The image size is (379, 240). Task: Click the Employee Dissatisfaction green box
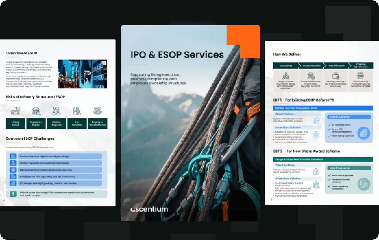(x=98, y=123)
